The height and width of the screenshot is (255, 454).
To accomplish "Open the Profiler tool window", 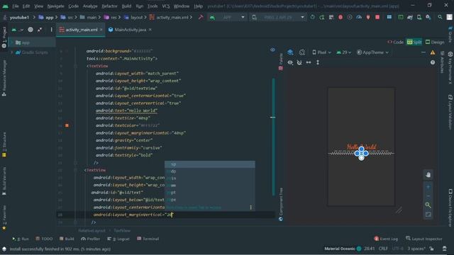I will coord(90,239).
